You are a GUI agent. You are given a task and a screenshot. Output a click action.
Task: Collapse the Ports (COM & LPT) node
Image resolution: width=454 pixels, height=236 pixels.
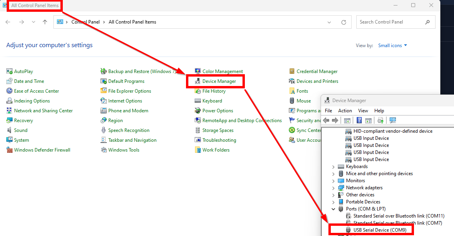pos(334,209)
